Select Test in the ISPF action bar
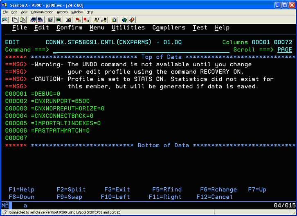 click(200, 28)
